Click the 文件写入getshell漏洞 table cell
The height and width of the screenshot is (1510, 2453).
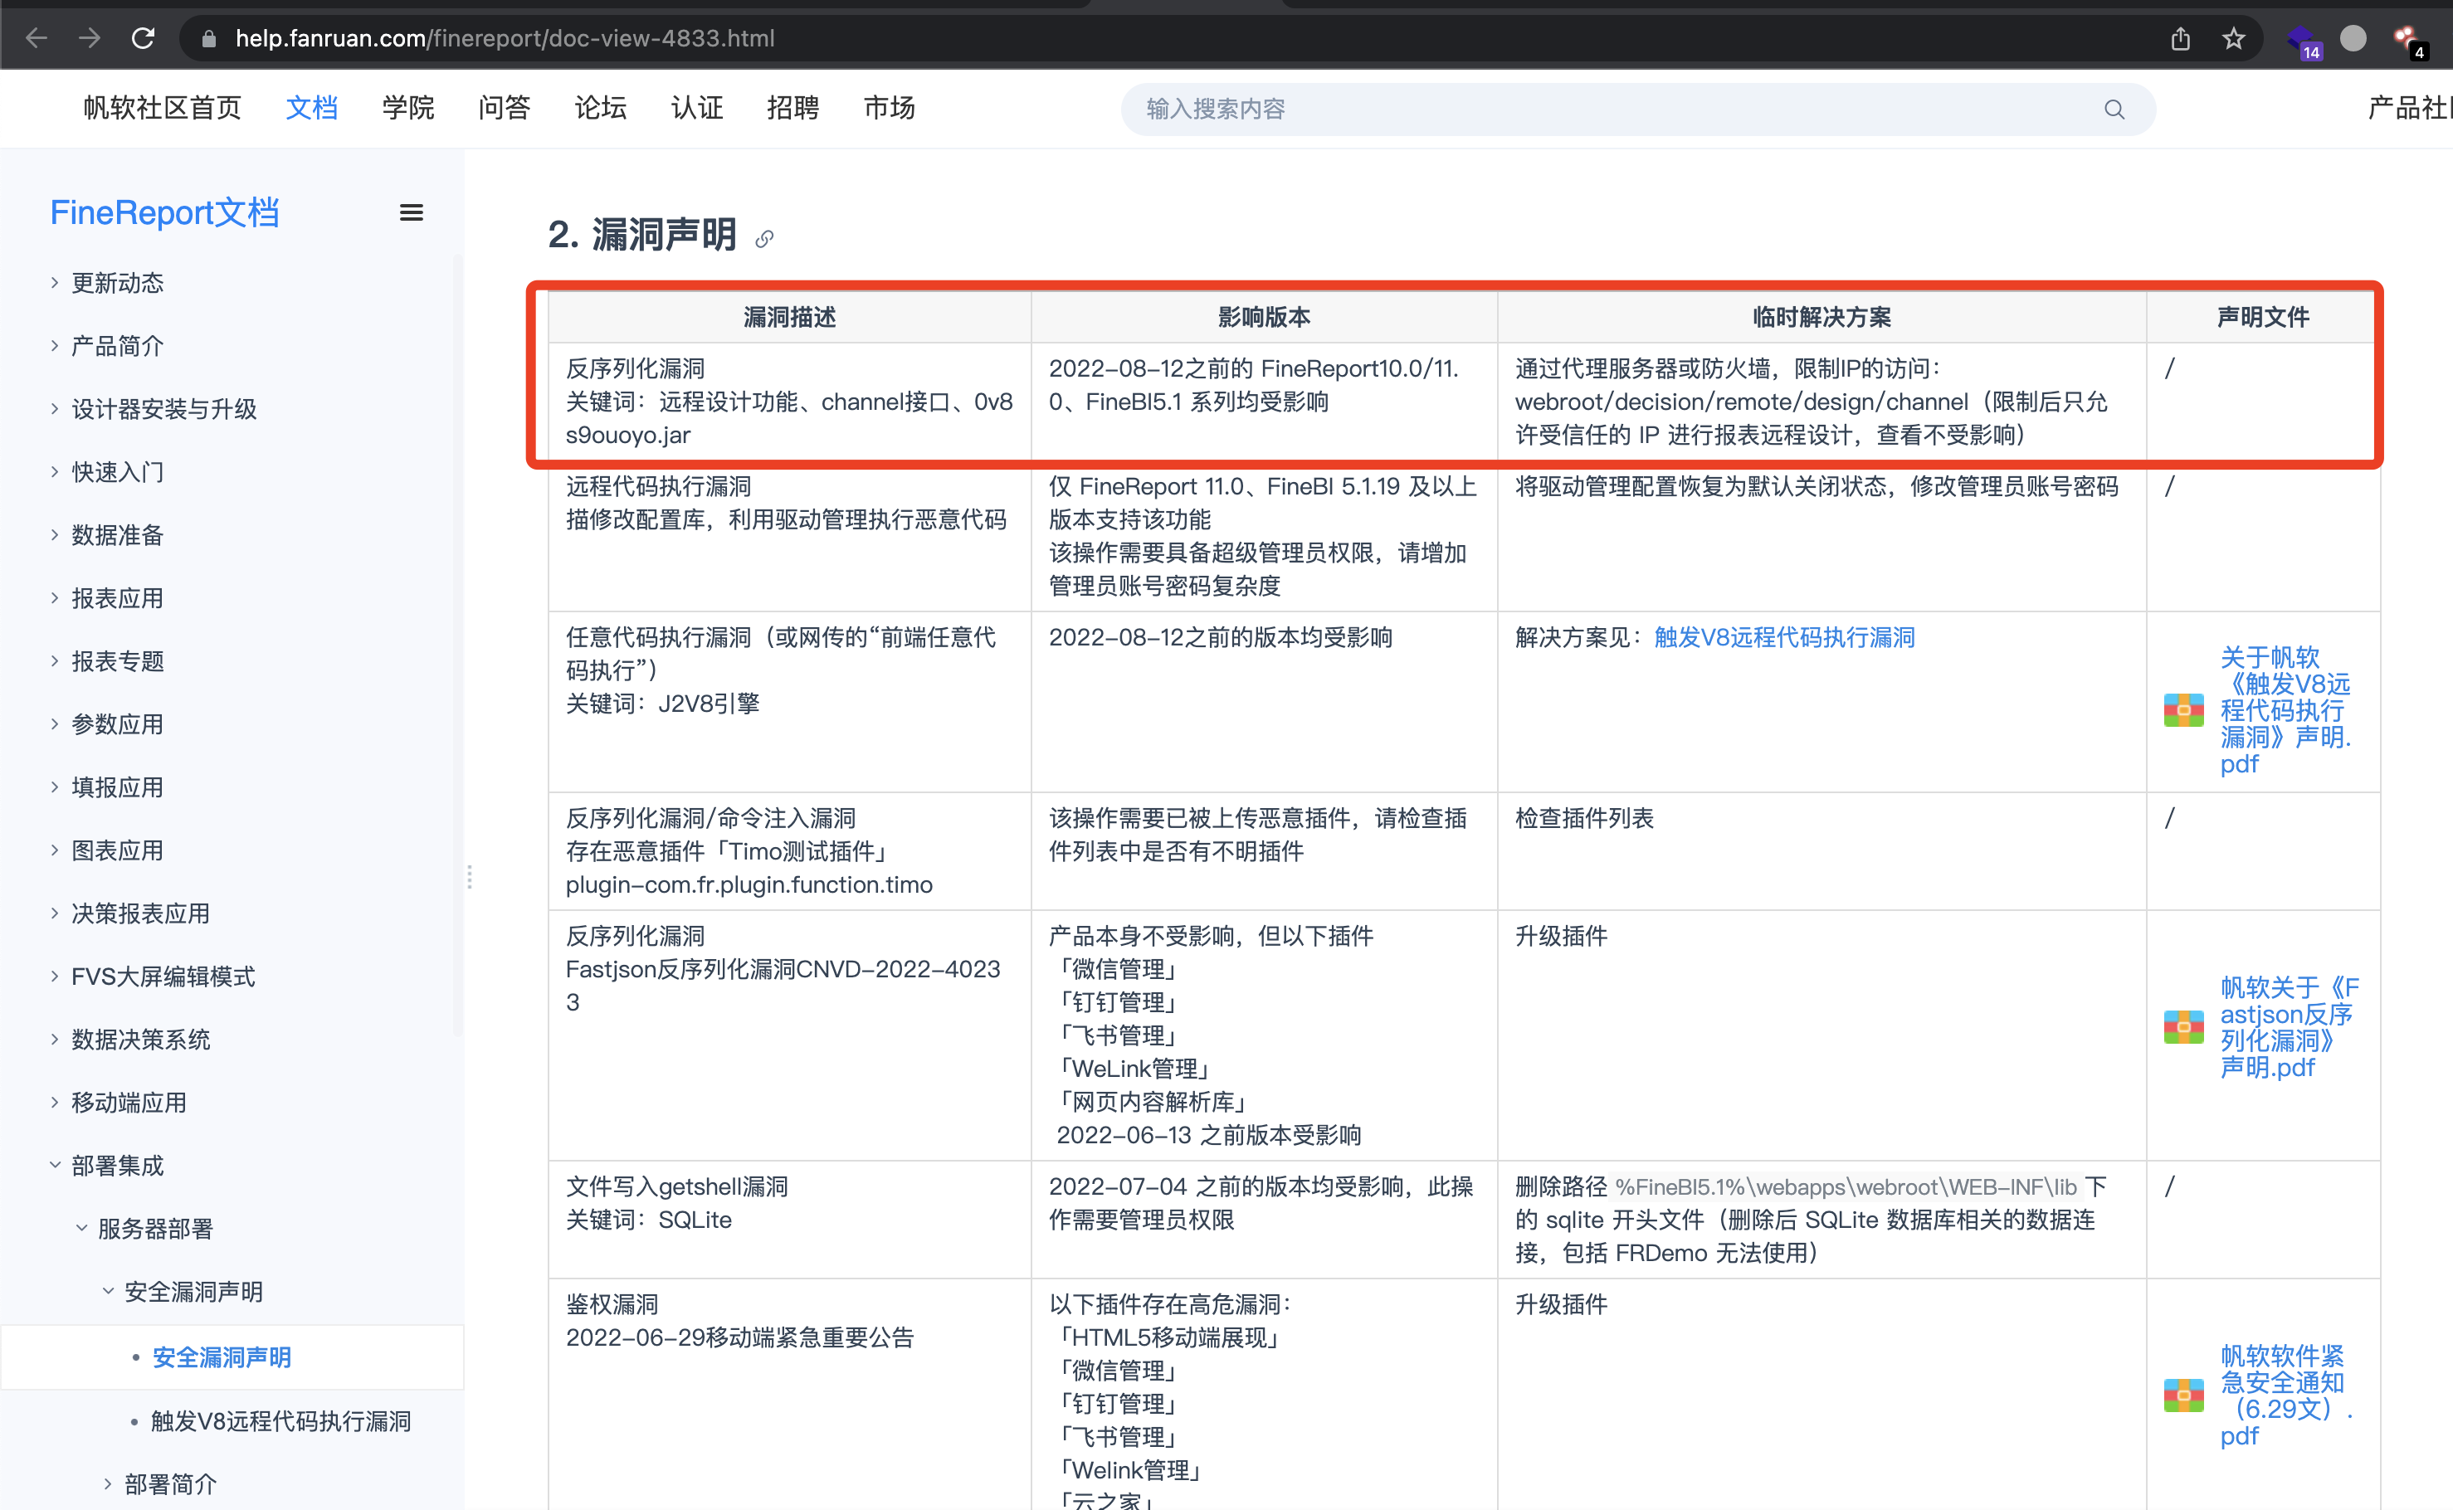click(x=789, y=1220)
